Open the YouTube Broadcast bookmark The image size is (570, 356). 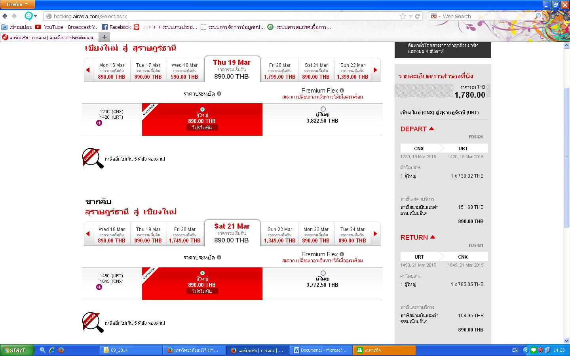pos(67,27)
